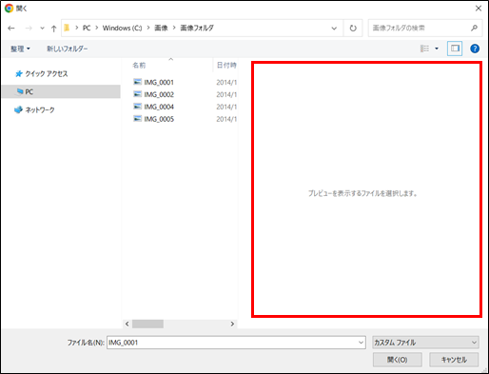Image resolution: width=489 pixels, height=374 pixels.
Task: Click the horizontal scrollbar left arrow
Action: (x=127, y=324)
